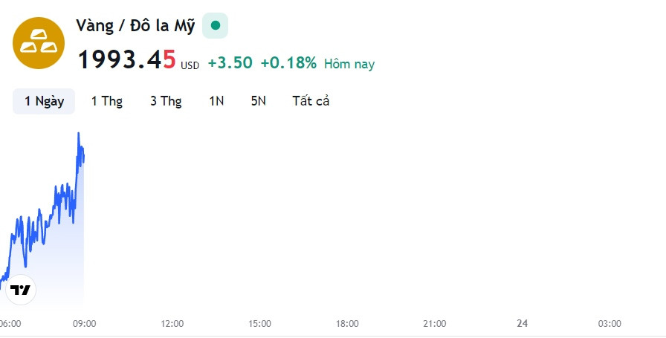Click the chart peak near 09:00
This screenshot has height=338, width=666.
[x=79, y=134]
